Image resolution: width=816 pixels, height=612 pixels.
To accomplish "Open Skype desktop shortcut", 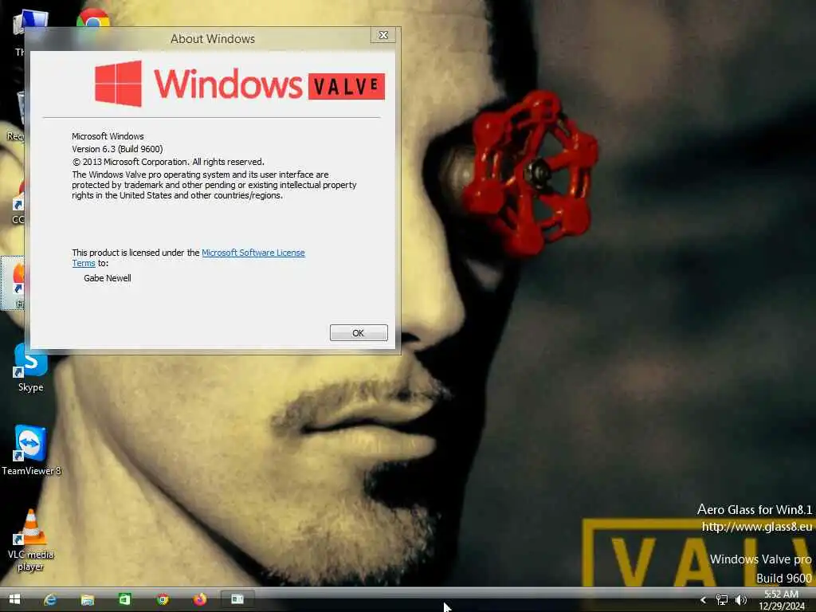I will (x=31, y=367).
